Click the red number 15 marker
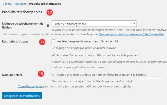The image size is (167, 105). click(41, 74)
